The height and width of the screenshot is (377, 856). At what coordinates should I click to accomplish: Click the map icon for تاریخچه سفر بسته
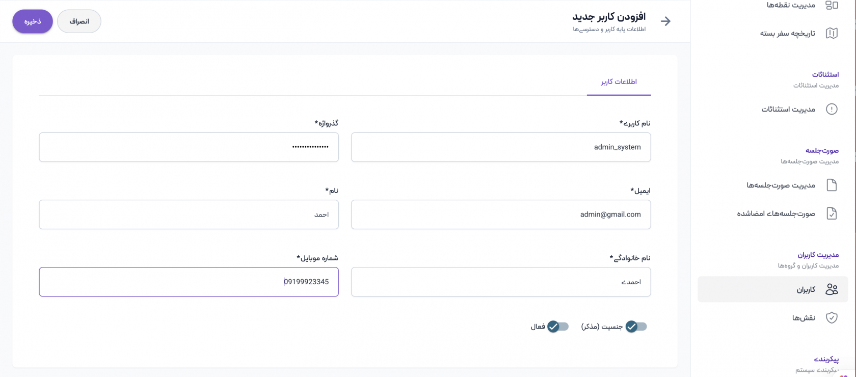832,33
